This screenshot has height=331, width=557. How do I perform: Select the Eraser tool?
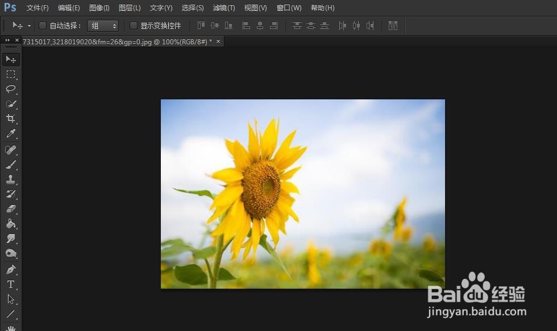click(11, 209)
